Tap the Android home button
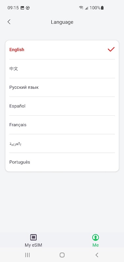 (62, 255)
